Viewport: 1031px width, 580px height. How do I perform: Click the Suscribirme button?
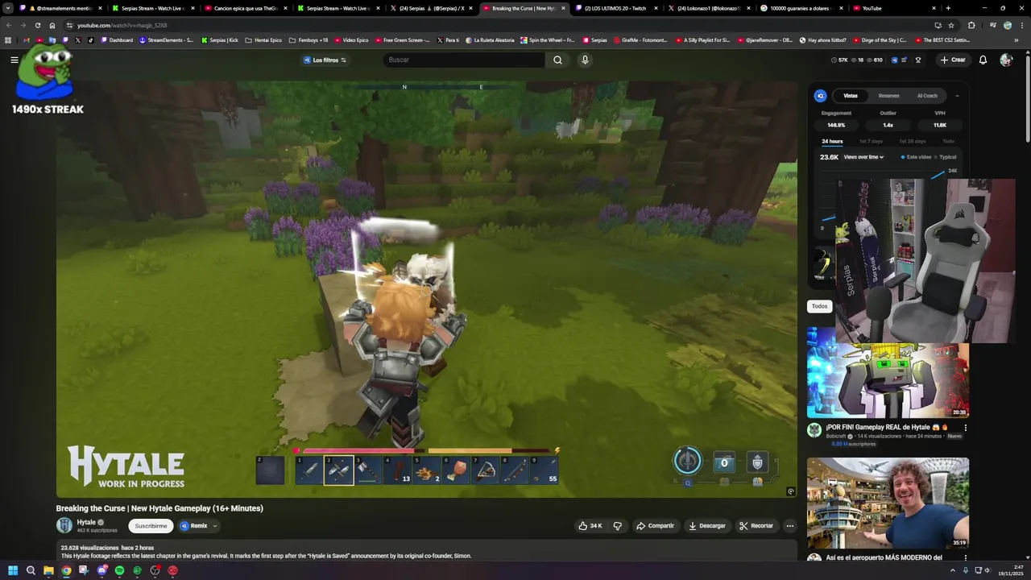(151, 525)
